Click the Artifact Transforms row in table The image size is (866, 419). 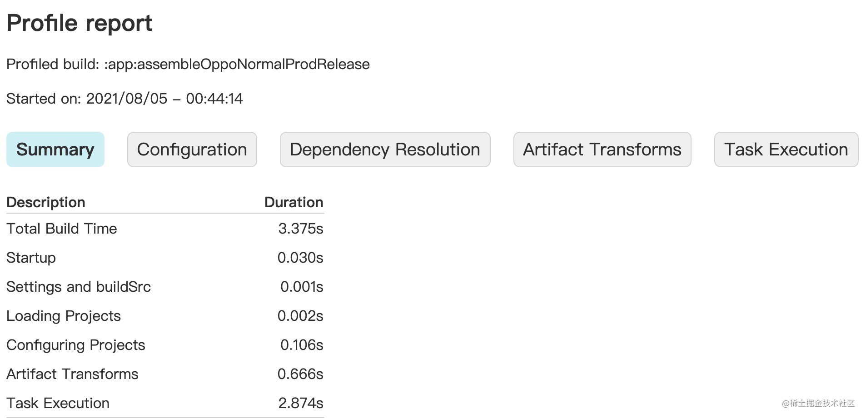coord(165,374)
